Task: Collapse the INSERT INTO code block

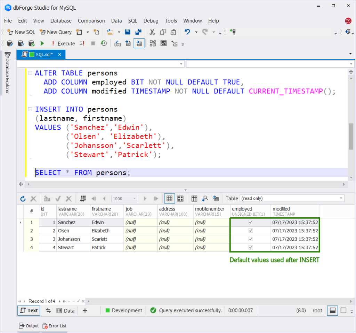Action: (x=30, y=109)
